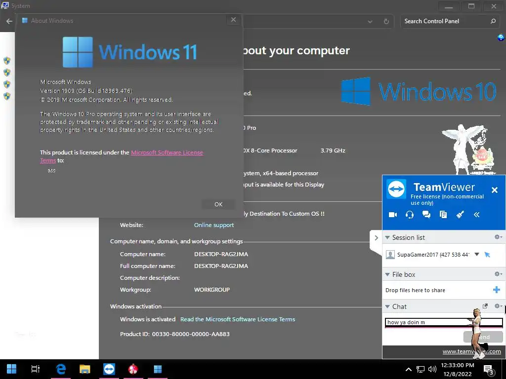Collapse TeamViewer panel with double-chevron icon

[477, 215]
